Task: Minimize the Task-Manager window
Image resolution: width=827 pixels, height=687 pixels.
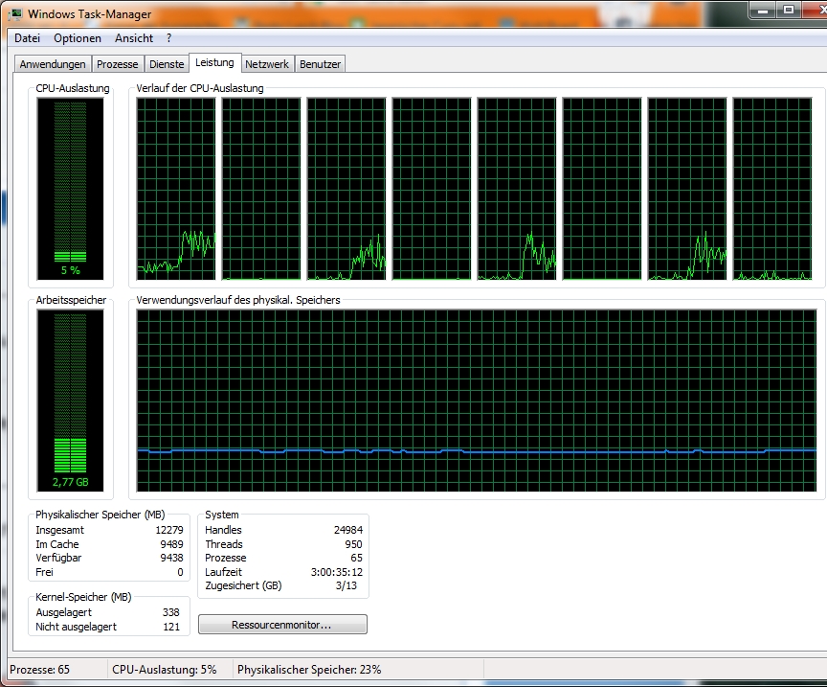Action: (x=762, y=10)
